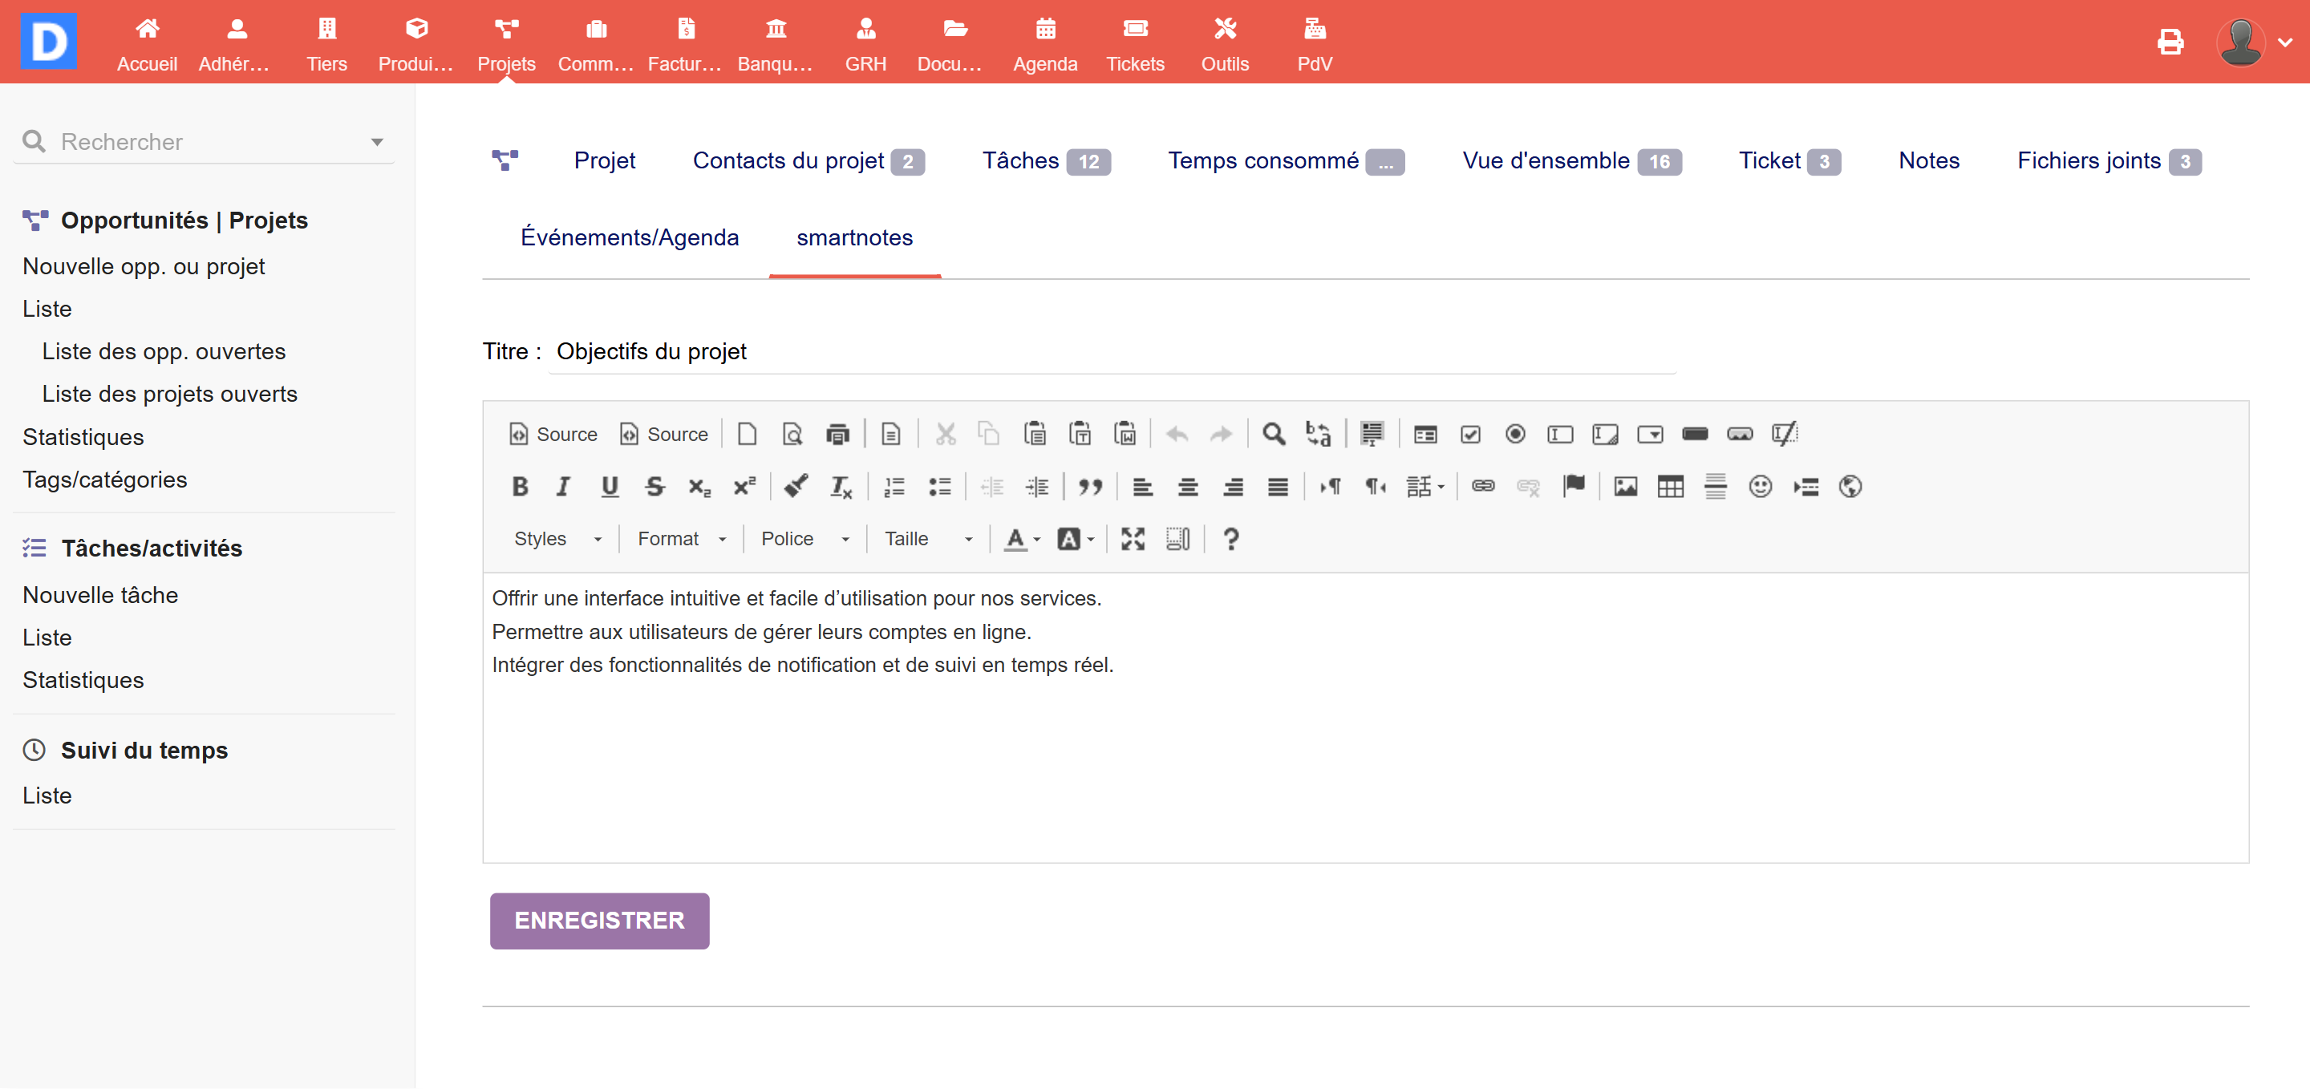Image resolution: width=2310 pixels, height=1089 pixels.
Task: Apply italic formatting in the editor
Action: pos(563,487)
